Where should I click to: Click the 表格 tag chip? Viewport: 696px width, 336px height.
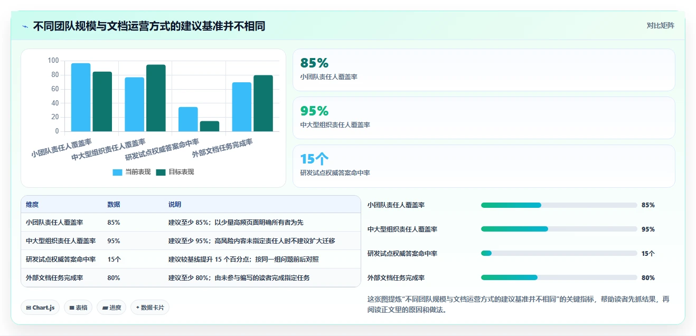coord(78,308)
